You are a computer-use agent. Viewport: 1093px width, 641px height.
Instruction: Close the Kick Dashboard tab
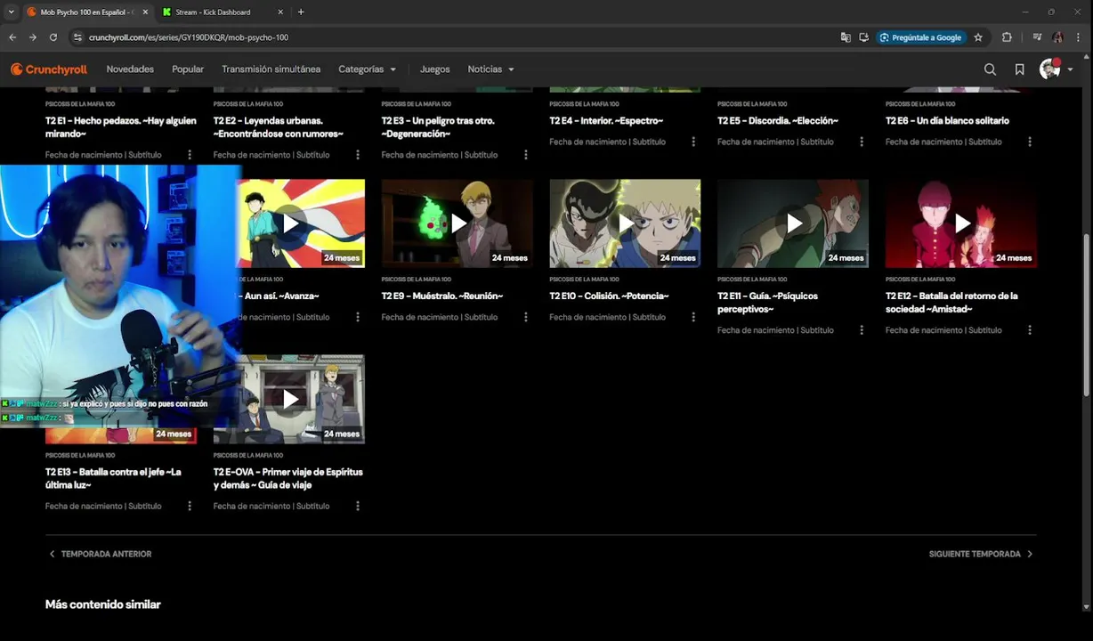pos(280,12)
